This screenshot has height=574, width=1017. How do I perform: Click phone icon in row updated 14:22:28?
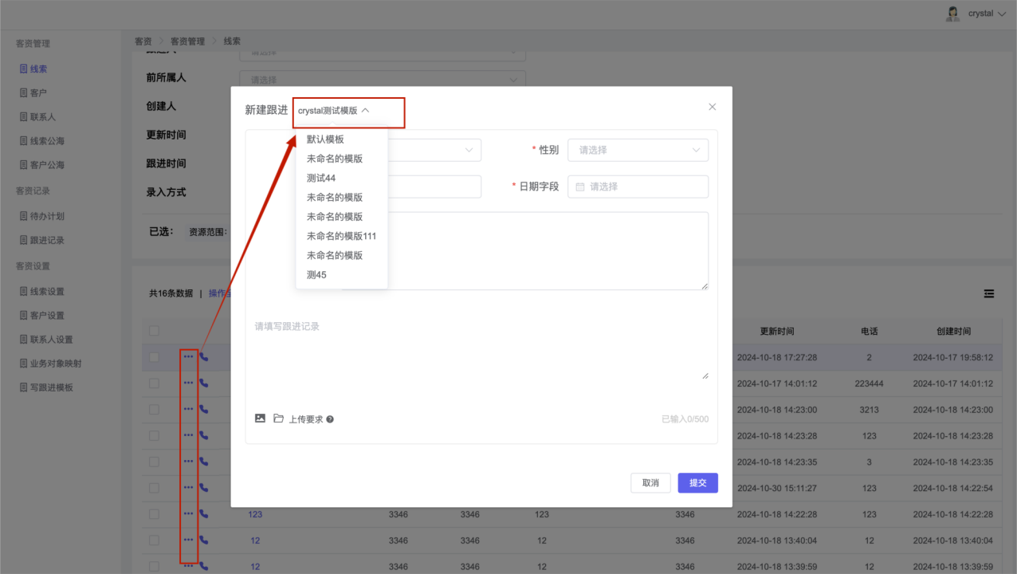click(204, 514)
